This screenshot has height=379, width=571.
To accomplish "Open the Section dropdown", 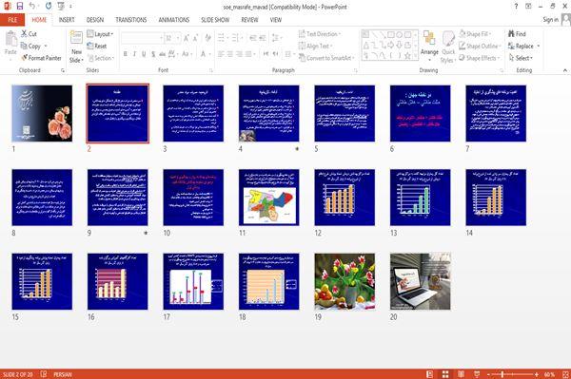I will [101, 58].
